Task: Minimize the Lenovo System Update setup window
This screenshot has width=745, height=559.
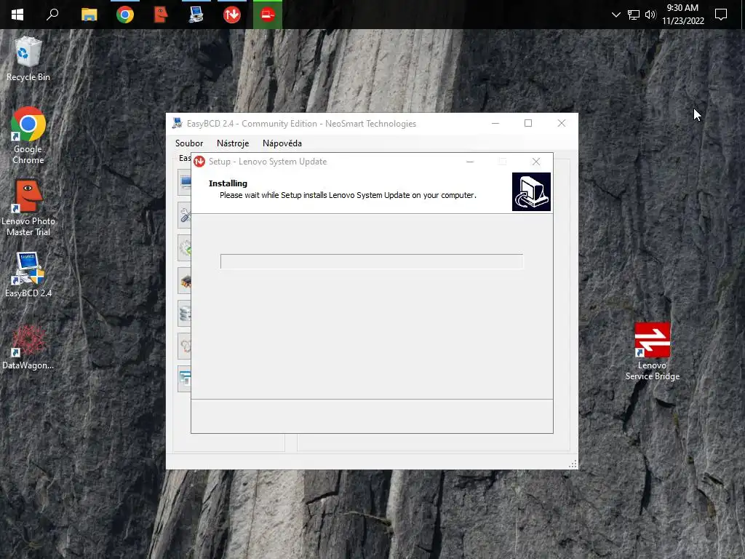Action: tap(470, 162)
